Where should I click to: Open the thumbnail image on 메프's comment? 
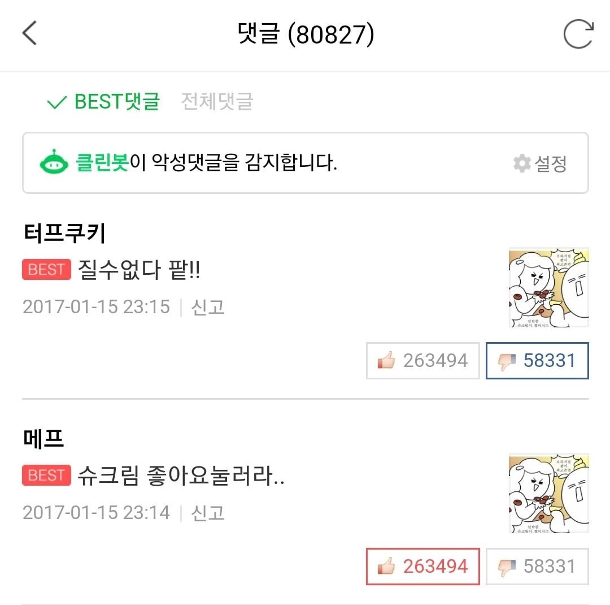click(548, 493)
